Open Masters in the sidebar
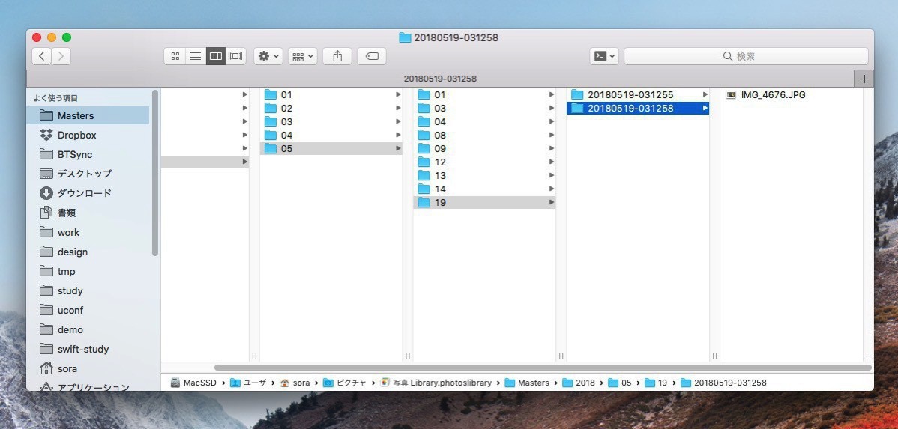 (x=88, y=115)
